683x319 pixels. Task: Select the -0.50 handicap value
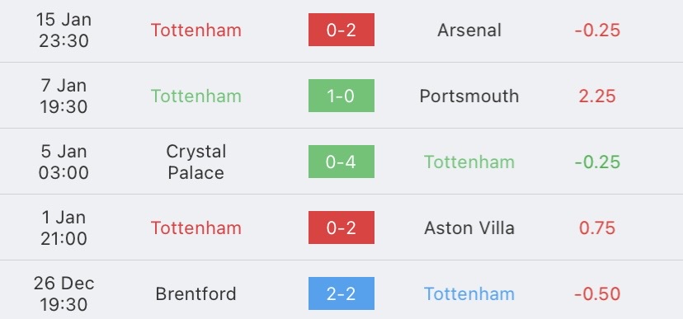click(597, 293)
